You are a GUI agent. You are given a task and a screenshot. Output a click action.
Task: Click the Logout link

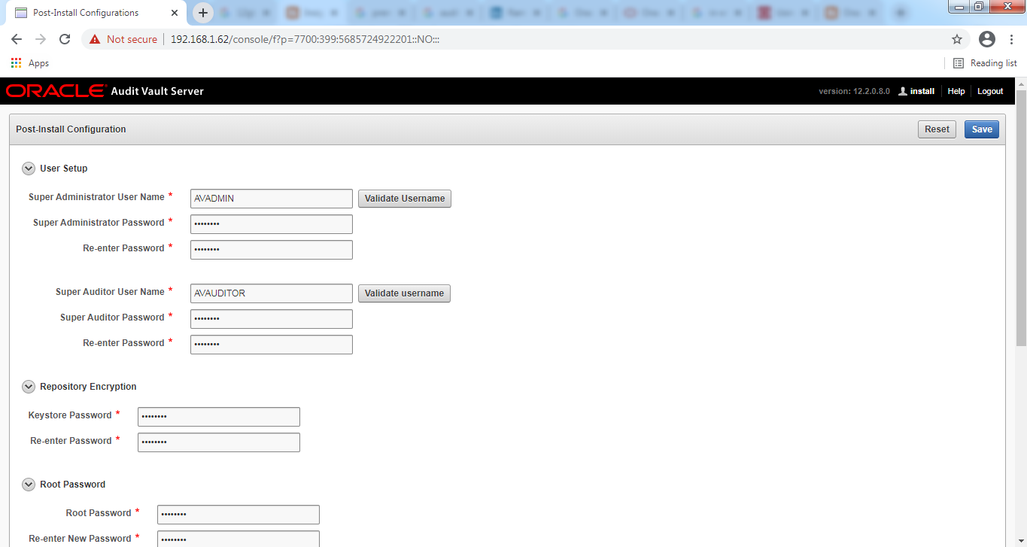coord(990,91)
